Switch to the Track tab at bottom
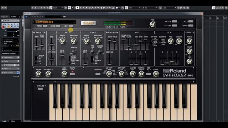Image resolution: width=228 pixels, height=128 pixels. pos(4,121)
